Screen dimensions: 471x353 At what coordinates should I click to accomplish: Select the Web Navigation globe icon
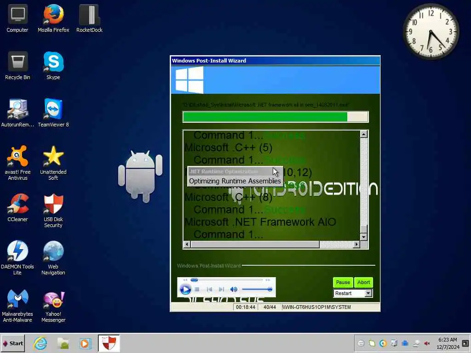coord(53,258)
